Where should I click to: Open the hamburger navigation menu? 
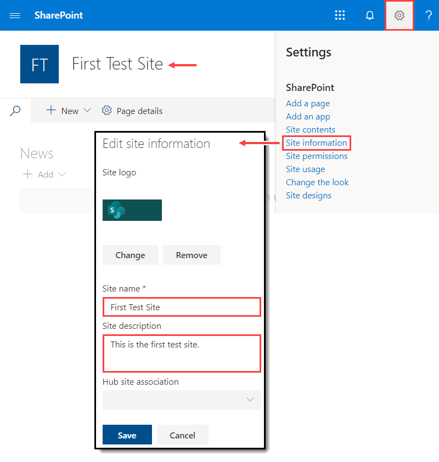tap(15, 15)
